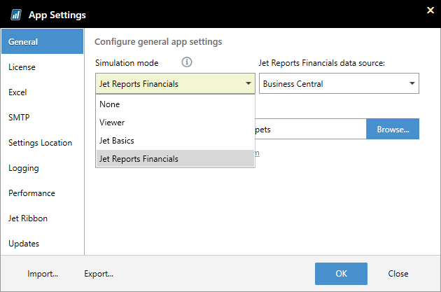Choose Viewer from the simulation mode list
Image resolution: width=441 pixels, height=292 pixels.
175,123
